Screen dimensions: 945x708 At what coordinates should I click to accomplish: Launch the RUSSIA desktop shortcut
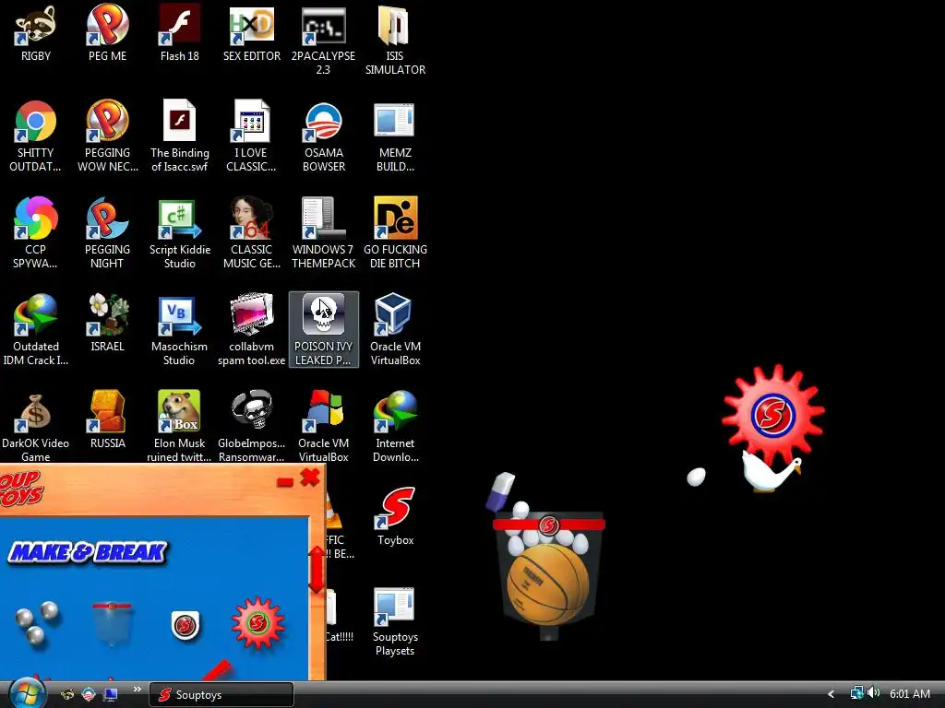tap(107, 419)
